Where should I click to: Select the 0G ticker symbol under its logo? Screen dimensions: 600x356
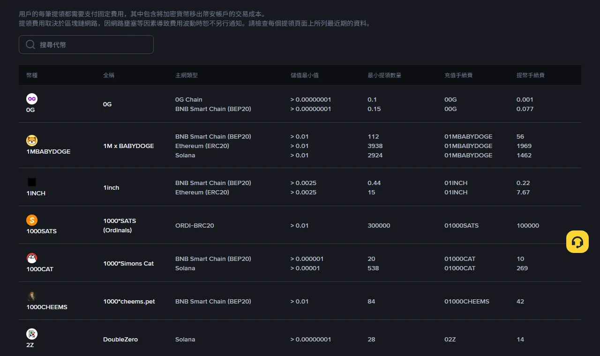[31, 110]
